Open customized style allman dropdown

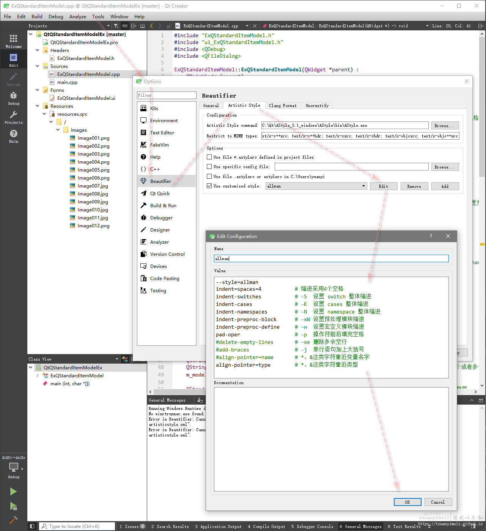coord(316,186)
